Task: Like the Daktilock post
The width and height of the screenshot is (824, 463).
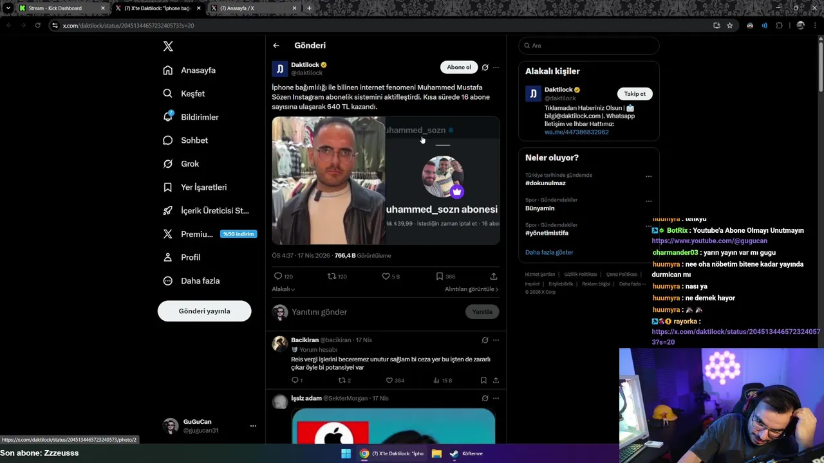Action: (391, 276)
